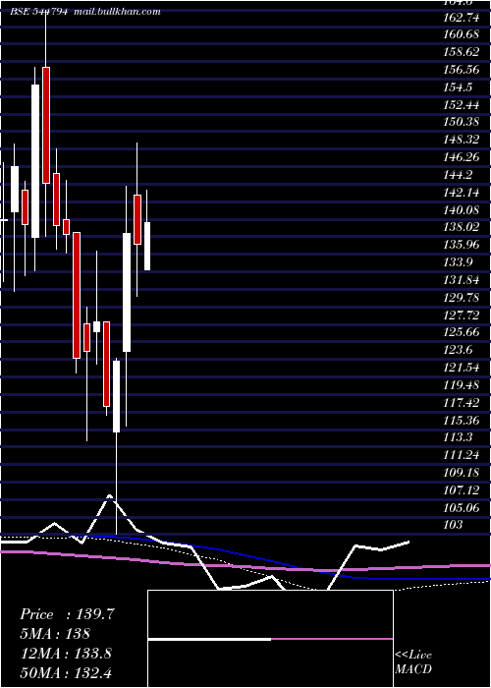Click the 158.62 price level label
491x688 pixels.
(462, 53)
